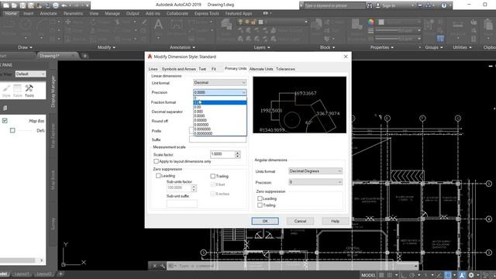
Task: Switch to the Tolerances tab
Action: (x=285, y=69)
